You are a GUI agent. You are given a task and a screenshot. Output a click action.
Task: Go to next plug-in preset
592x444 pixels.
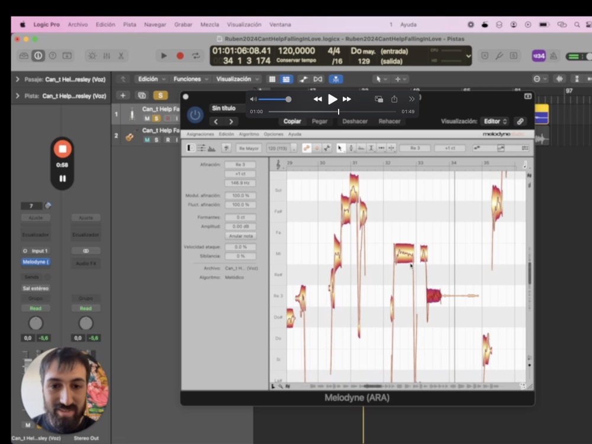[231, 121]
